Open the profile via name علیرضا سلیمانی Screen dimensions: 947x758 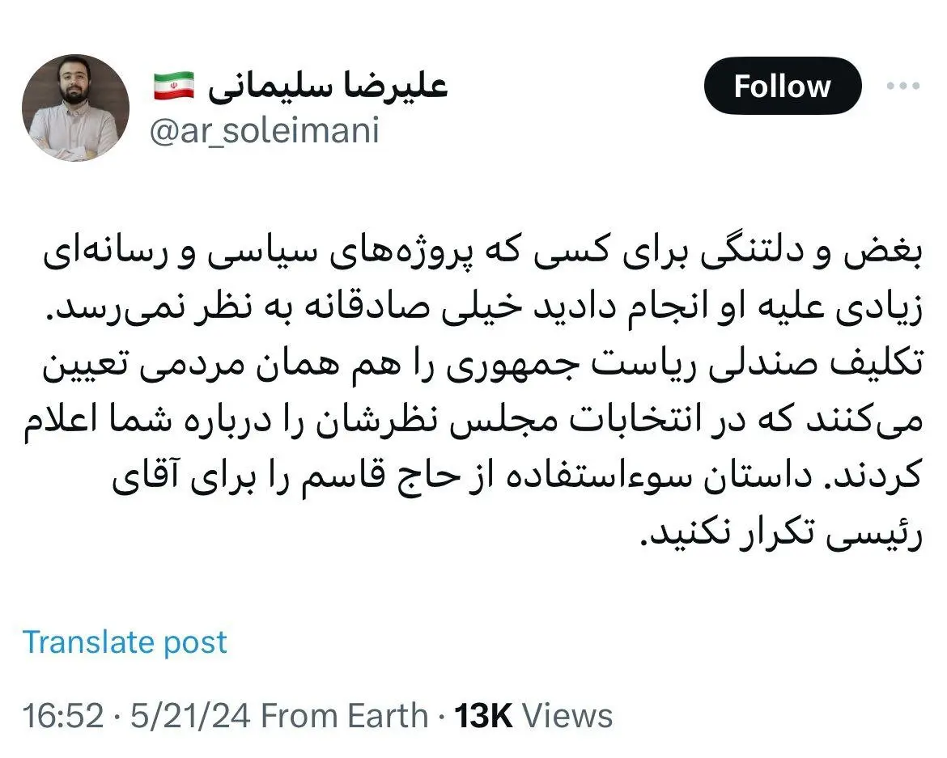click(x=328, y=86)
